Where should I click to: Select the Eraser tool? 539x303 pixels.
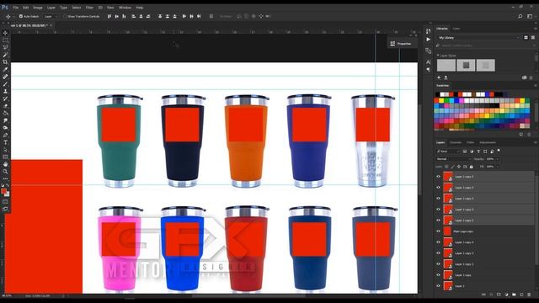click(5, 106)
